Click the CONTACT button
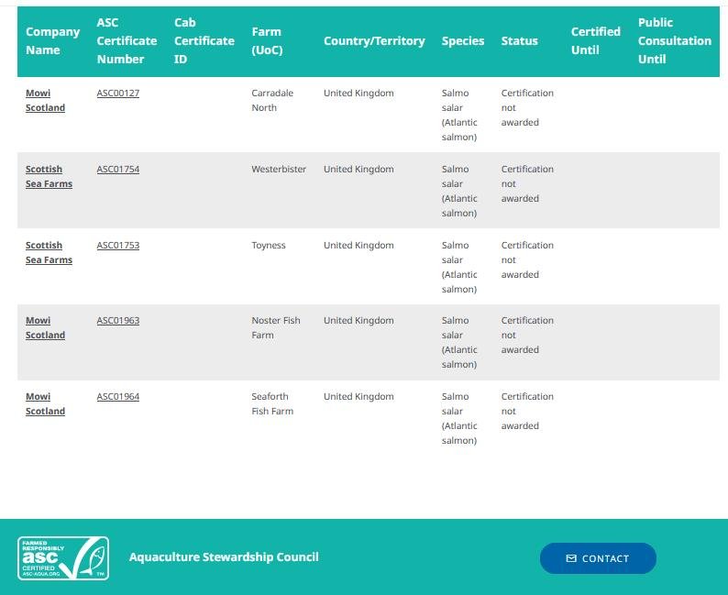 point(598,558)
